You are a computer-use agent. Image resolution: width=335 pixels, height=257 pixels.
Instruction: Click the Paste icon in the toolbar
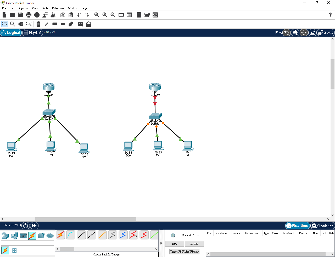tap(71, 15)
